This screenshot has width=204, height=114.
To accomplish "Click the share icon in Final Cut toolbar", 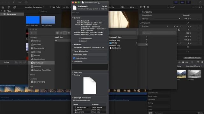I will [x=200, y=2].
